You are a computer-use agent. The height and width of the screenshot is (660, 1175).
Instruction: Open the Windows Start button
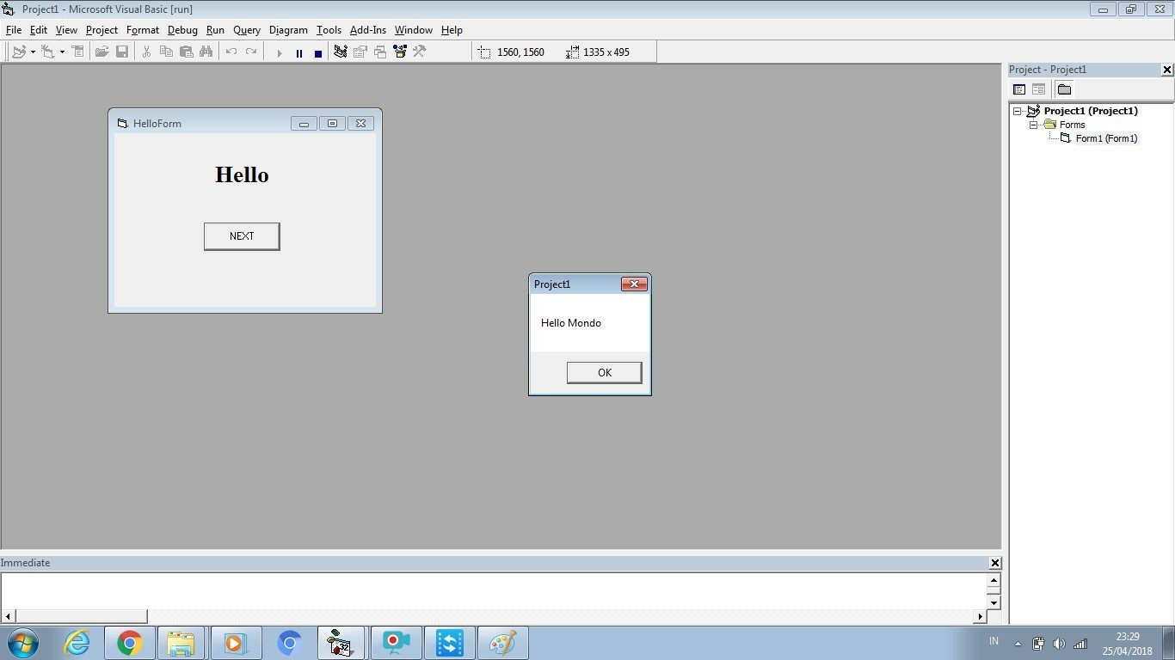point(23,643)
